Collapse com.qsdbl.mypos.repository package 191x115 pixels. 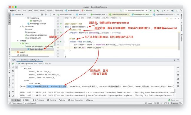tap(23, 46)
